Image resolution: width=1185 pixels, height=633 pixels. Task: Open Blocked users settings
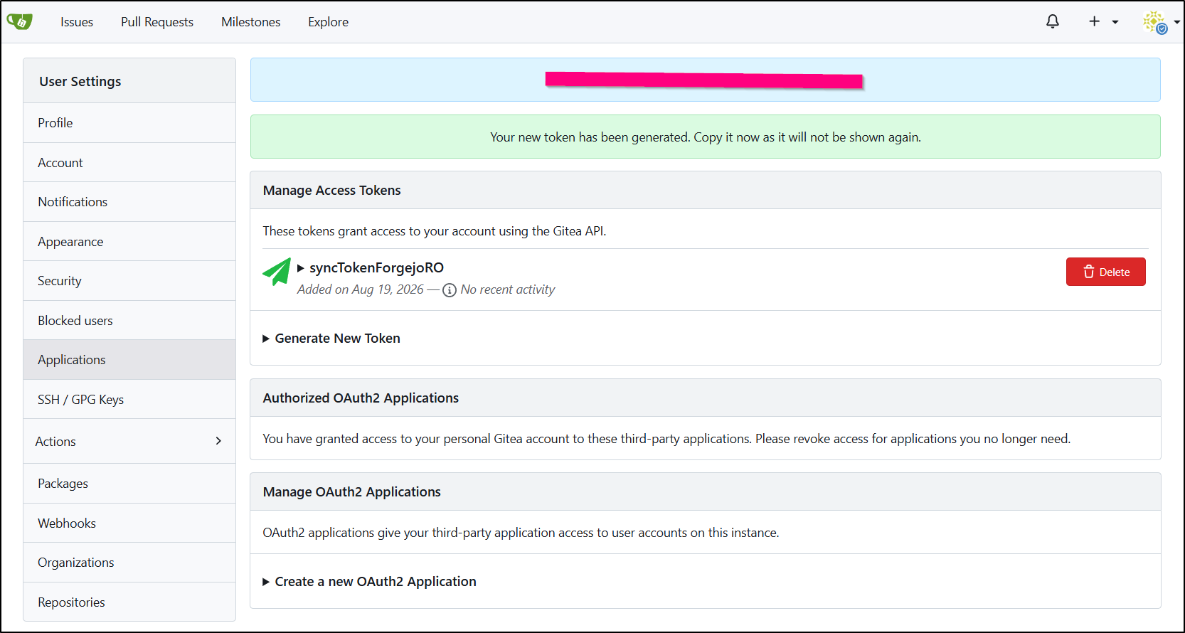(129, 321)
